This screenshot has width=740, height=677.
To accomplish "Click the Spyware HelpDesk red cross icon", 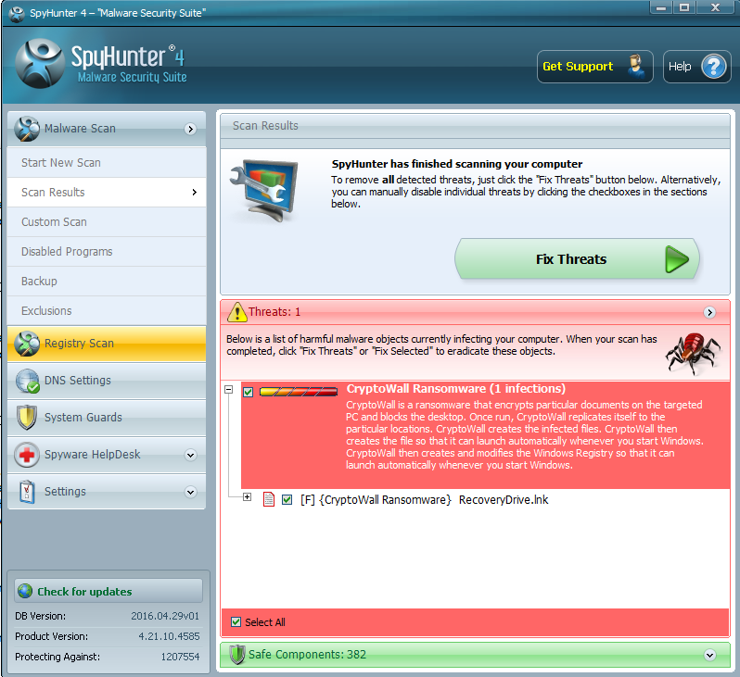I will 27,455.
